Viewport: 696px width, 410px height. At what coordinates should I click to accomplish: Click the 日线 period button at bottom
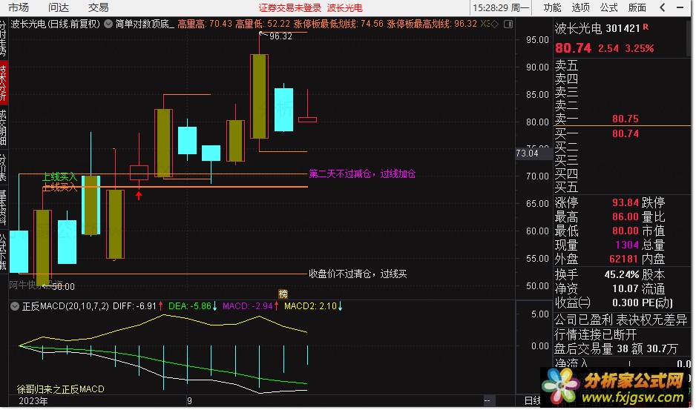[x=532, y=401]
